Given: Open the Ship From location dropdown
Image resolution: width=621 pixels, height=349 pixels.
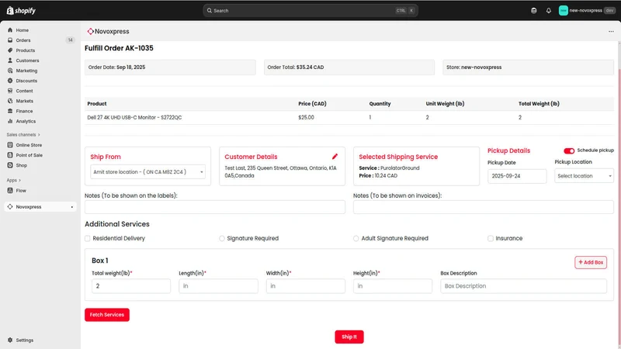Looking at the screenshot, I should click(x=147, y=171).
